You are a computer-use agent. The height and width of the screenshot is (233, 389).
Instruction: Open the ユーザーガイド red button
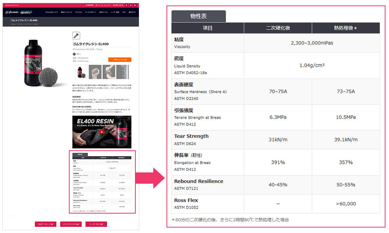(96, 224)
